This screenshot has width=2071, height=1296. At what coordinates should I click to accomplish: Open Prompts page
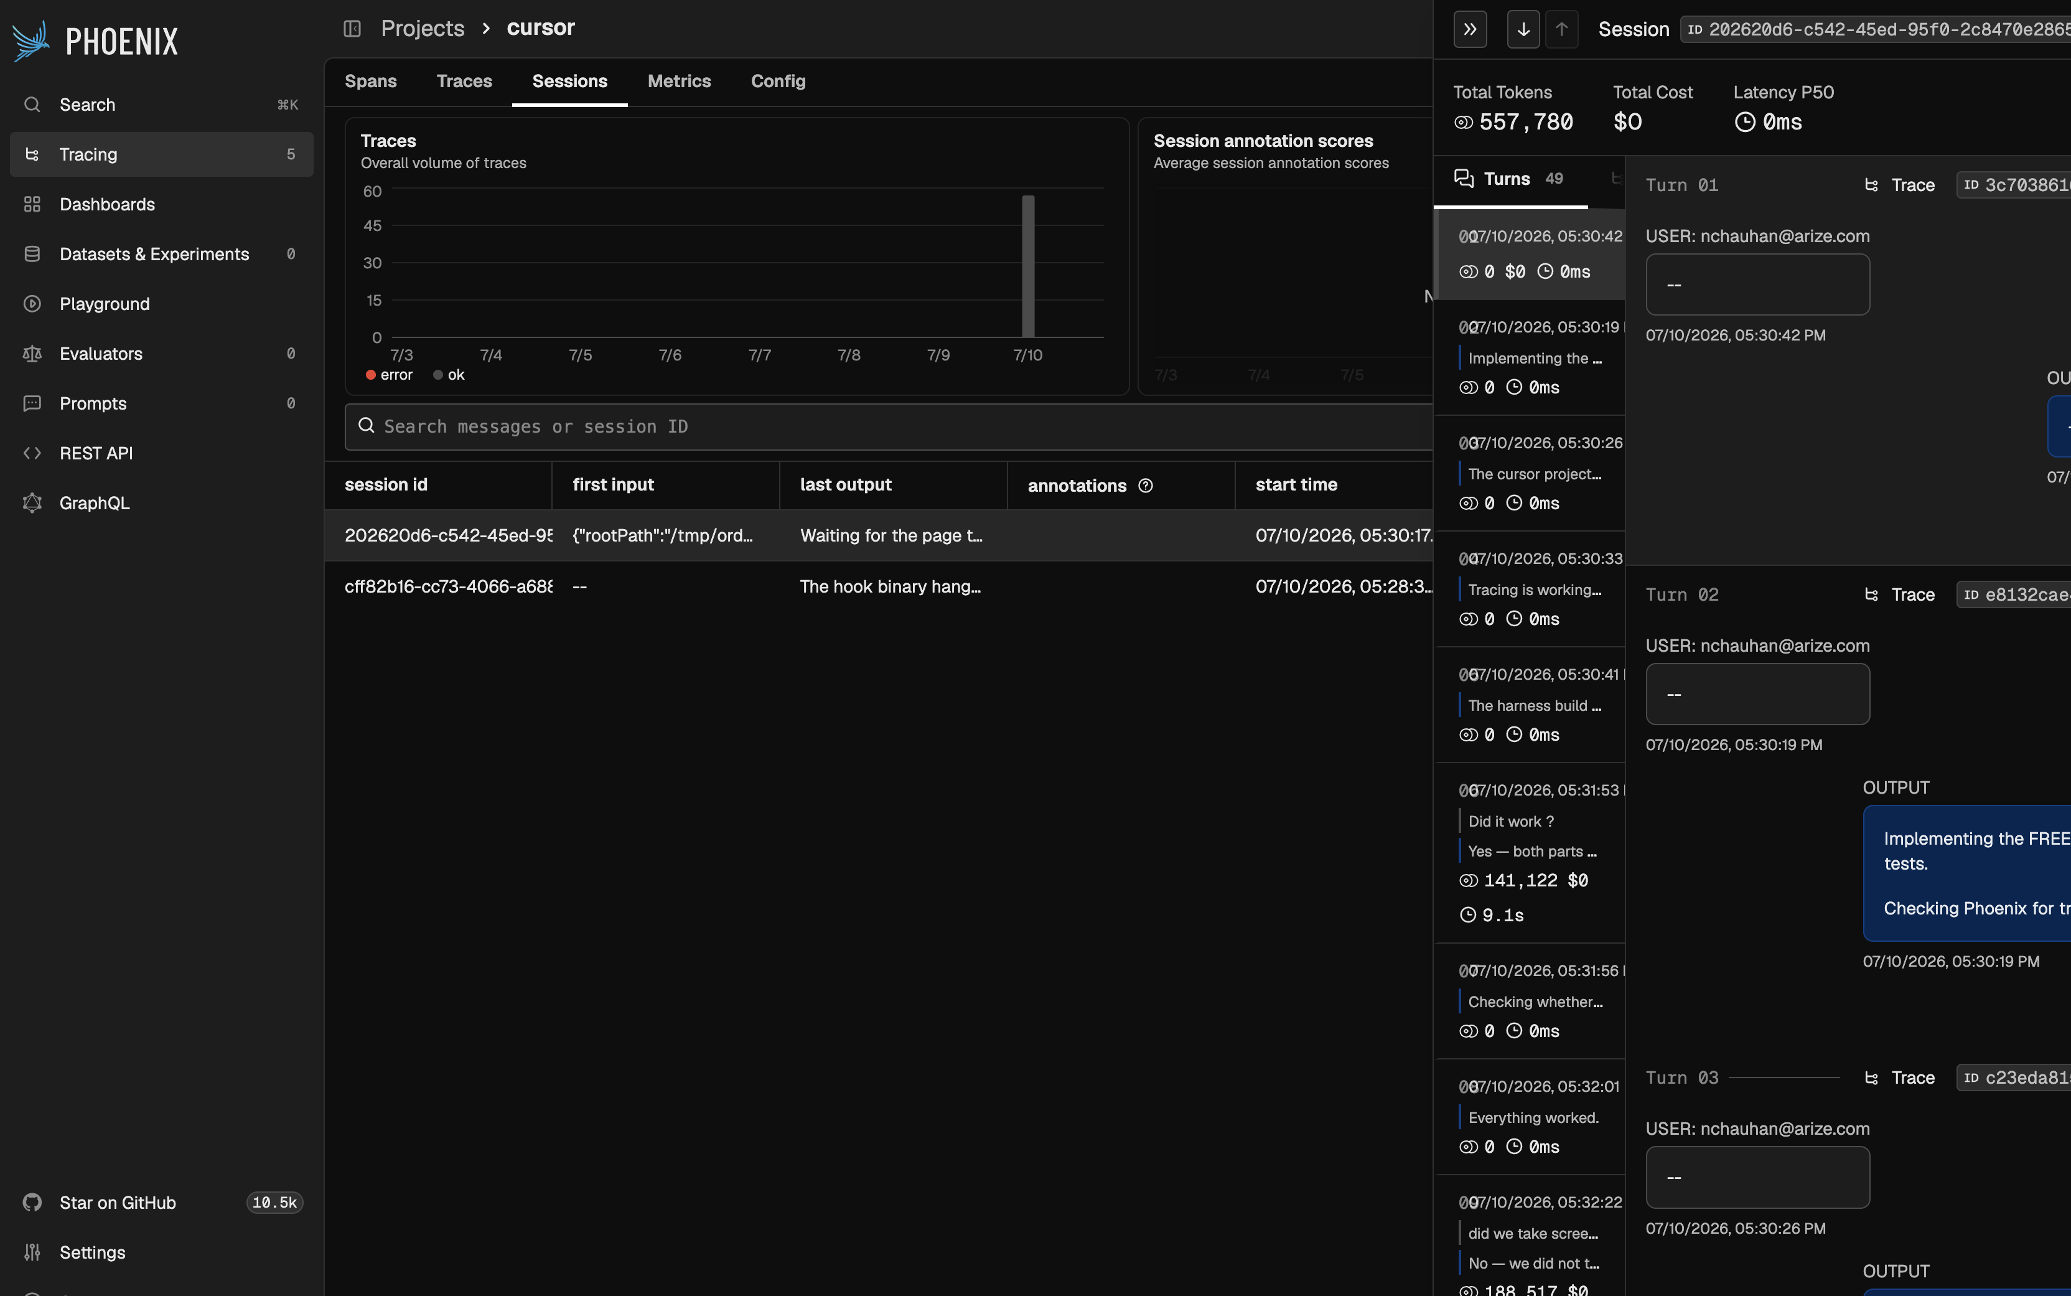[161, 403]
